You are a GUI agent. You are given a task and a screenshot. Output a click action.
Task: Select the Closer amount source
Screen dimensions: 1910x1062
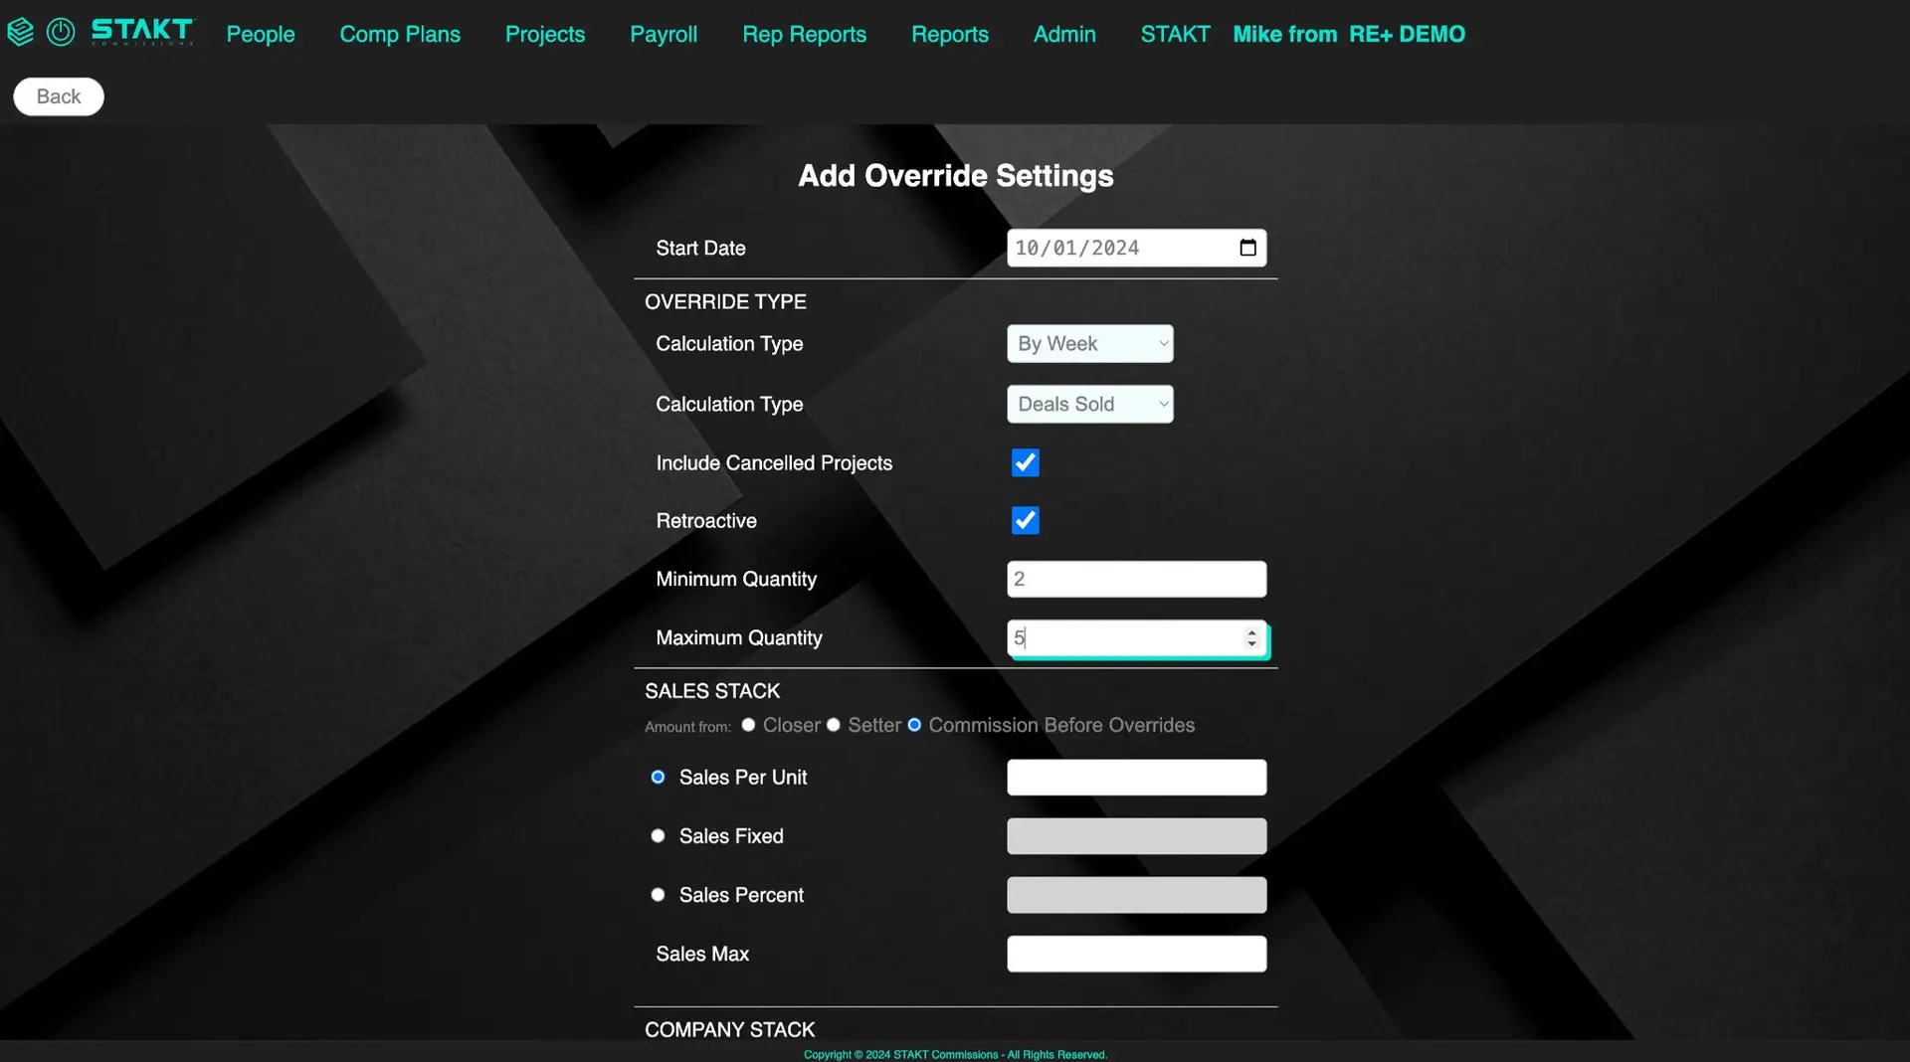coord(748,725)
